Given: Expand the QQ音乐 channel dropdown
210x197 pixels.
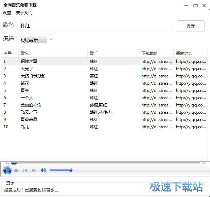Looking at the screenshot, I should [x=51, y=39].
